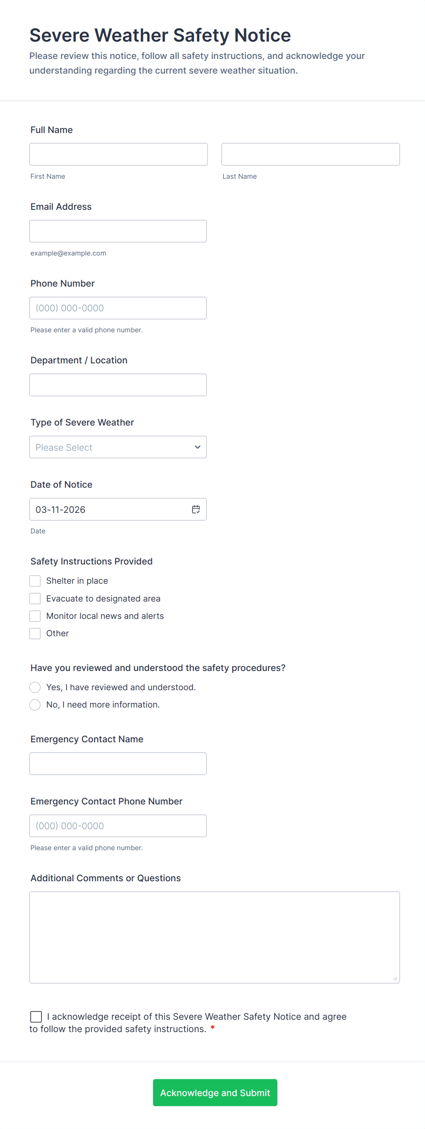Tick the Other safety instruction checkbox
The height and width of the screenshot is (1129, 425).
[35, 634]
